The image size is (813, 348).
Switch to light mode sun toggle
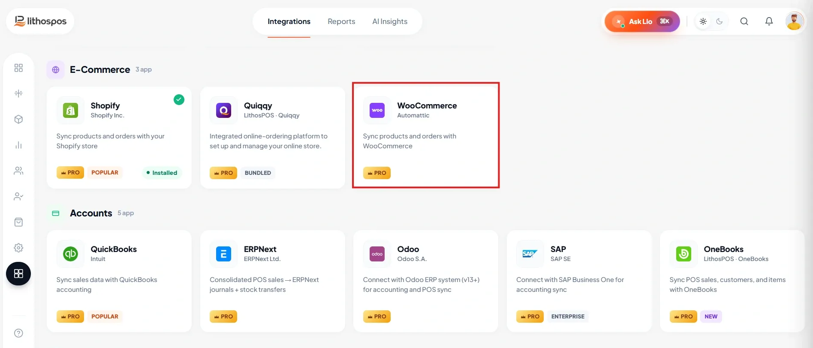pos(703,21)
